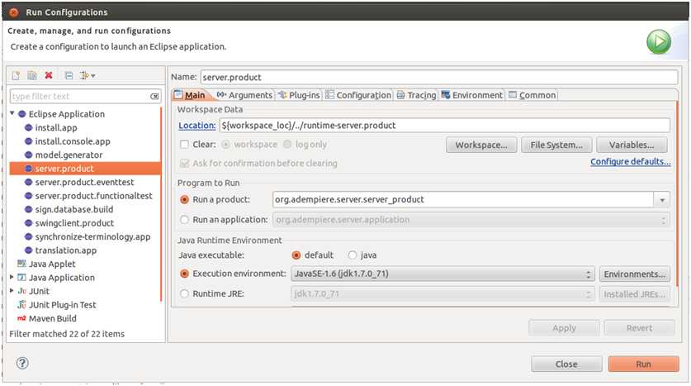Click the Close button
Viewport: 691px width, 386px height.
pyautogui.click(x=566, y=364)
